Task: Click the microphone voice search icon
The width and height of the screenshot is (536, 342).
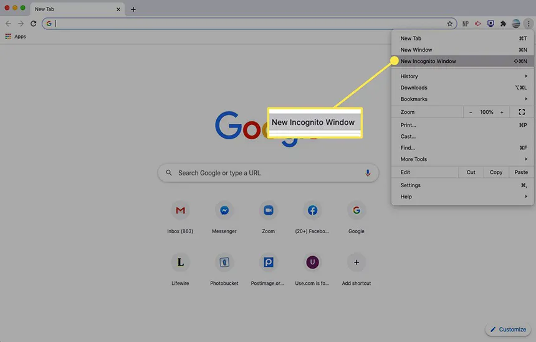Action: pyautogui.click(x=368, y=173)
